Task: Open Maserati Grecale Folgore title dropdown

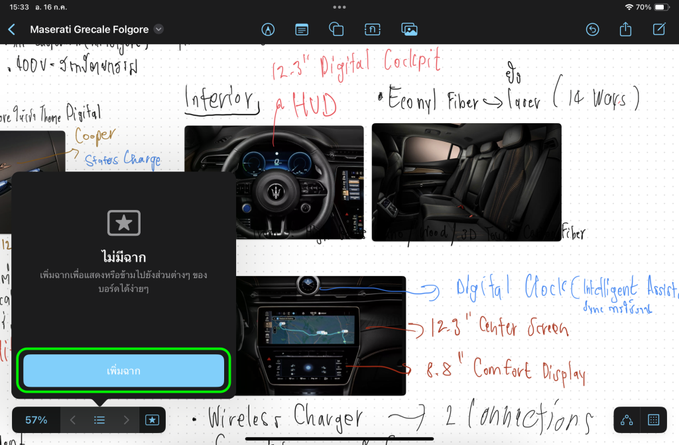Action: pos(158,29)
